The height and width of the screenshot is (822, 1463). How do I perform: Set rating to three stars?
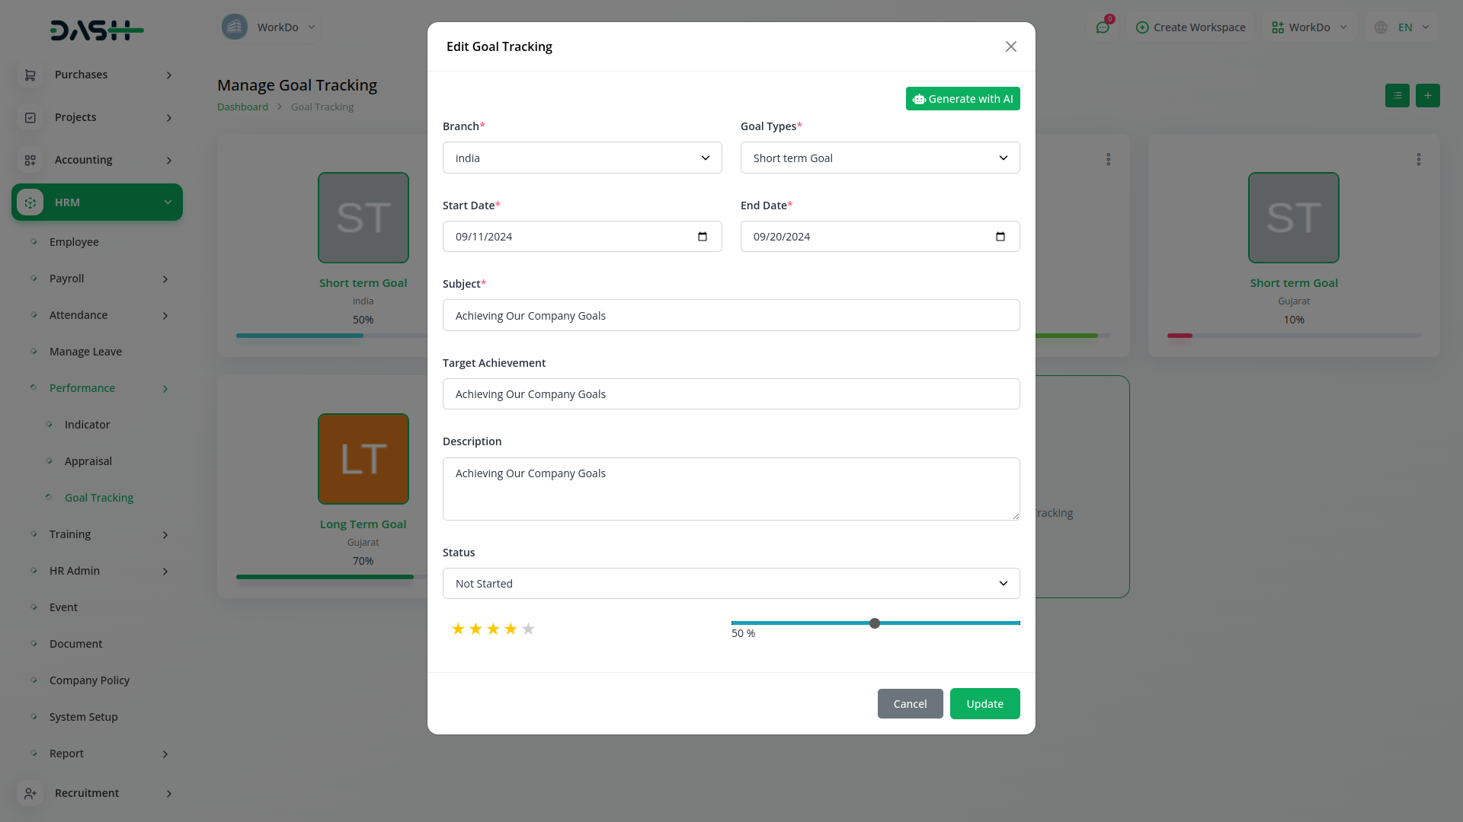(493, 629)
